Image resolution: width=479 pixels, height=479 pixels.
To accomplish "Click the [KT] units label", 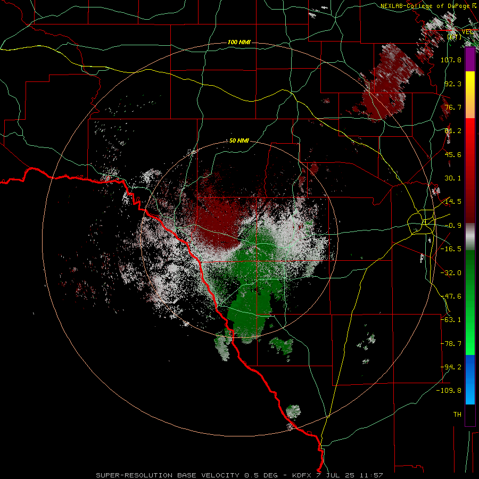I will [x=455, y=37].
